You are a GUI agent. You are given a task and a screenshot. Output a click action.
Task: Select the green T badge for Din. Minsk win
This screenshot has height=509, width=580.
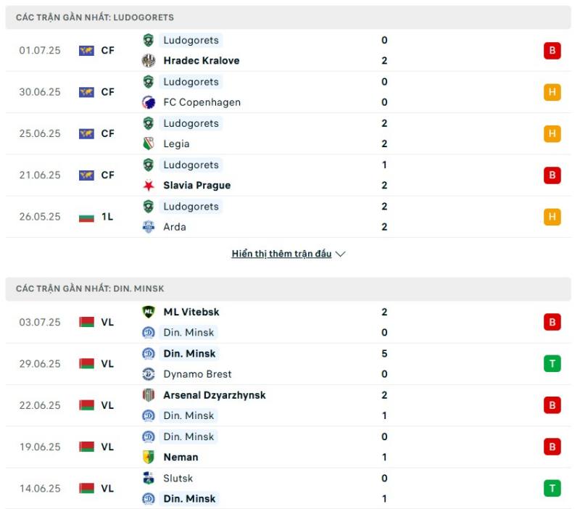pyautogui.click(x=552, y=364)
